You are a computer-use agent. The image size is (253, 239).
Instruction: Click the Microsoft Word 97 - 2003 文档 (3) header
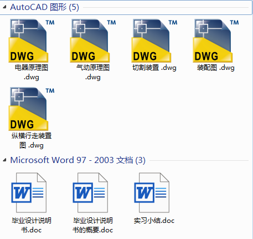[78, 160]
